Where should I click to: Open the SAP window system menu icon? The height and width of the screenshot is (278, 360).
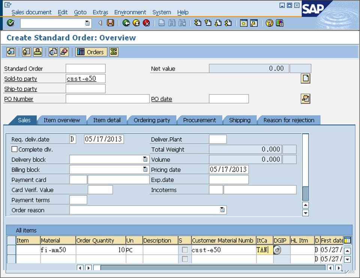click(x=8, y=5)
